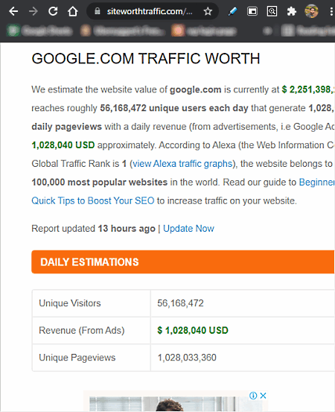Viewport: 335px width, 412px height.
Task: Close the advertisement with the X
Action: coord(264,396)
